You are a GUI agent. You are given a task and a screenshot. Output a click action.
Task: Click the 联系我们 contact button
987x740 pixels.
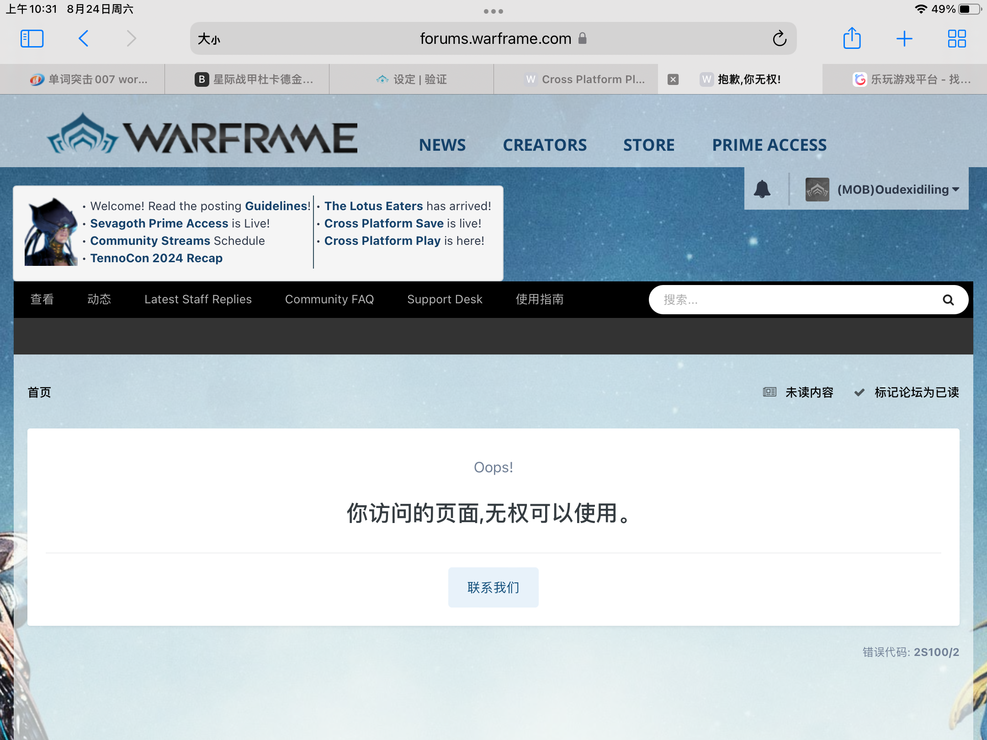(x=493, y=587)
